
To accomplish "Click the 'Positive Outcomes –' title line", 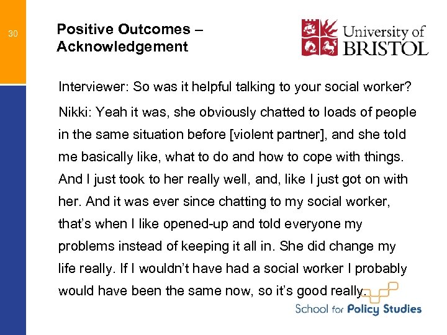I will point(130,29).
